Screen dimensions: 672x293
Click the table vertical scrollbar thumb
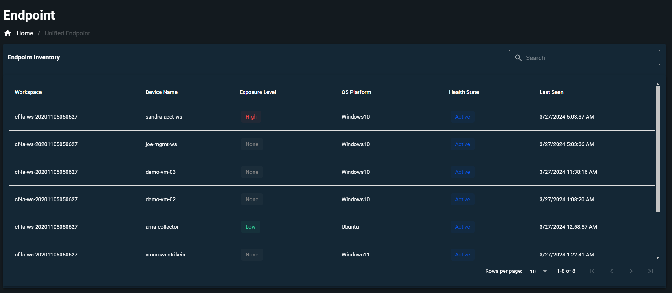point(657,148)
